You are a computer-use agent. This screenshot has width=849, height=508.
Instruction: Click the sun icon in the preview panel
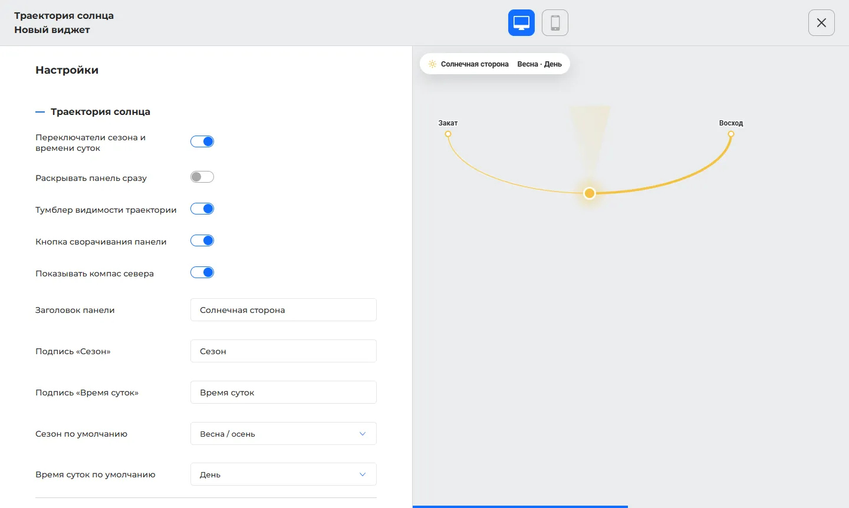pos(432,64)
